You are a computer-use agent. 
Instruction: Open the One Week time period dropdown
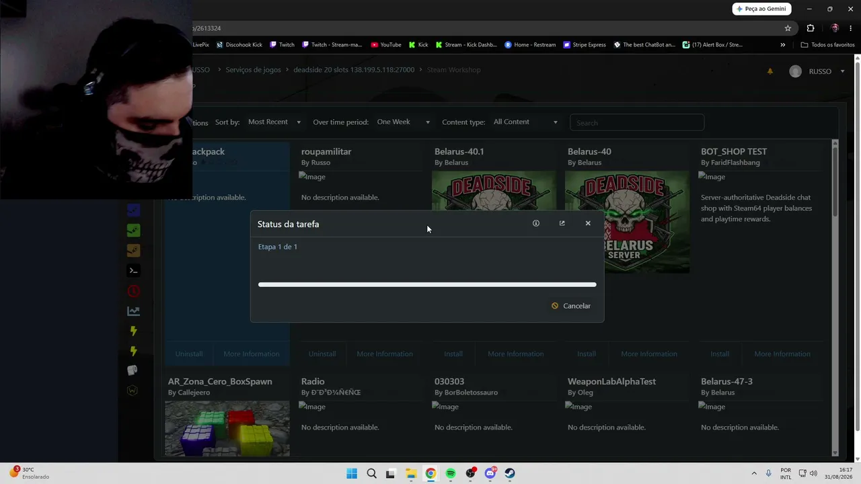[404, 122]
